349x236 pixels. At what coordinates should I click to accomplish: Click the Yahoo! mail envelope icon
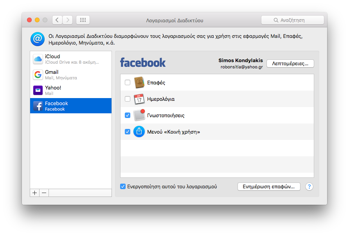click(38, 90)
